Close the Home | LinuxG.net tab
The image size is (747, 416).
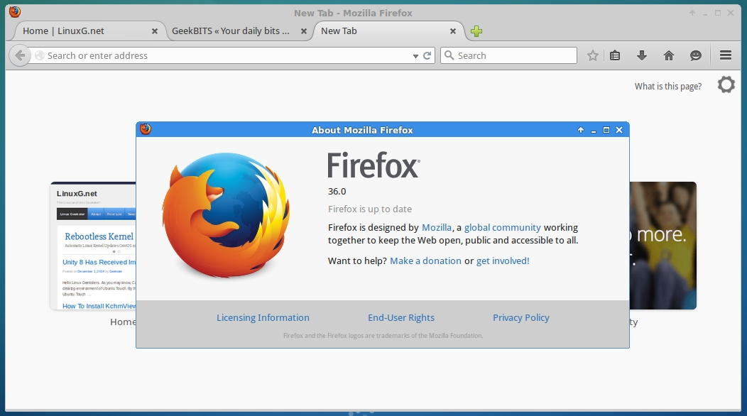tap(154, 31)
